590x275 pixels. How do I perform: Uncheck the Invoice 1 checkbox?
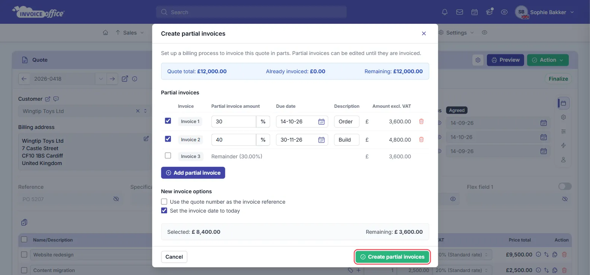(x=168, y=121)
